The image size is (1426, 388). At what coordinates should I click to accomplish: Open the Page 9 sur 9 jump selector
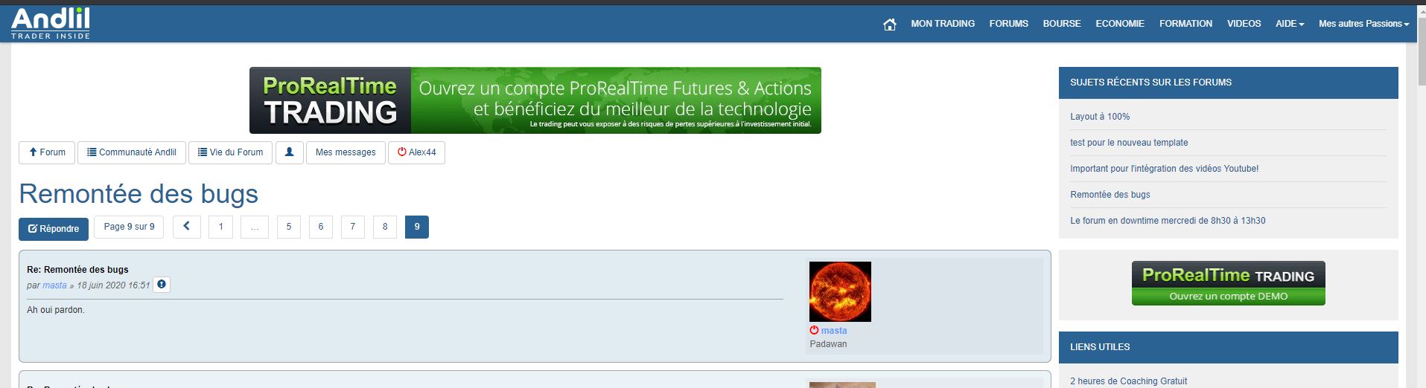[129, 227]
